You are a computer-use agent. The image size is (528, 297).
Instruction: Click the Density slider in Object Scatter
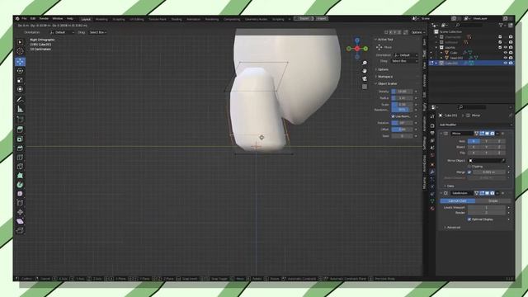402,92
